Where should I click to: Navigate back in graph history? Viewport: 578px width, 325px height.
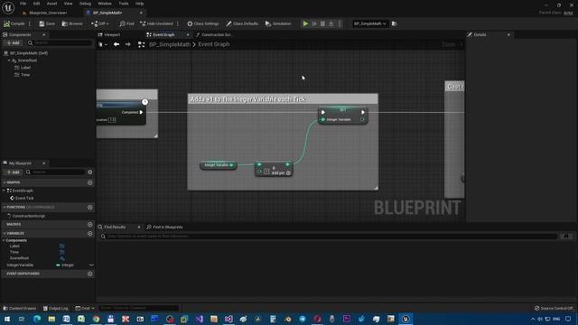[x=117, y=44]
